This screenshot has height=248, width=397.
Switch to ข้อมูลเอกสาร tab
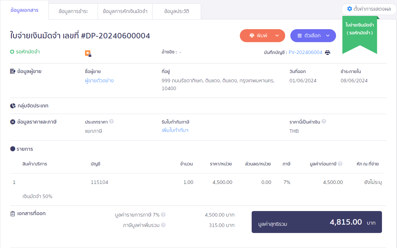click(x=24, y=10)
